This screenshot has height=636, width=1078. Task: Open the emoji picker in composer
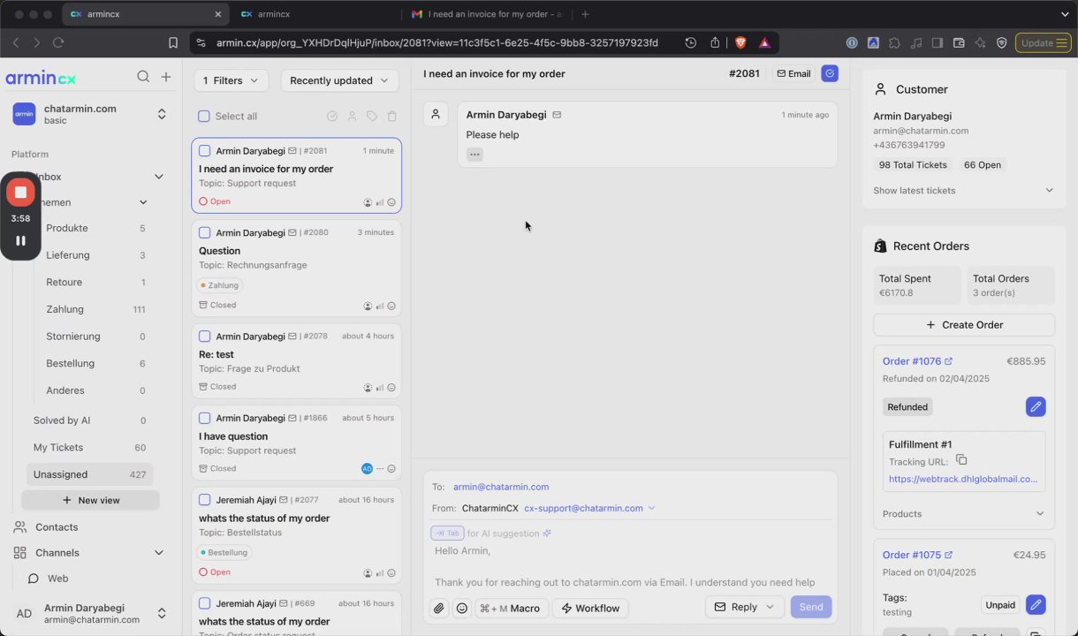(462, 608)
